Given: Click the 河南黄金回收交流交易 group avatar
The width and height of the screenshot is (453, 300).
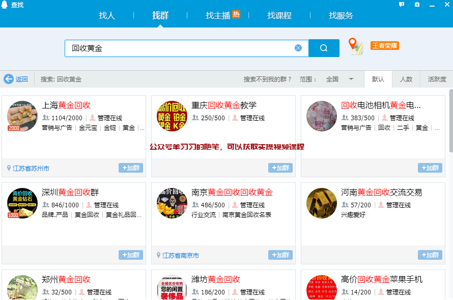Looking at the screenshot, I should click(321, 203).
